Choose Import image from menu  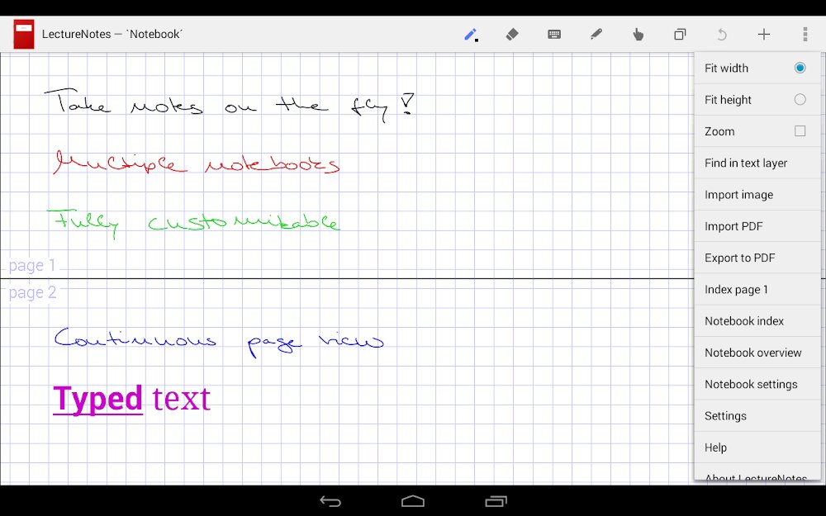[738, 195]
